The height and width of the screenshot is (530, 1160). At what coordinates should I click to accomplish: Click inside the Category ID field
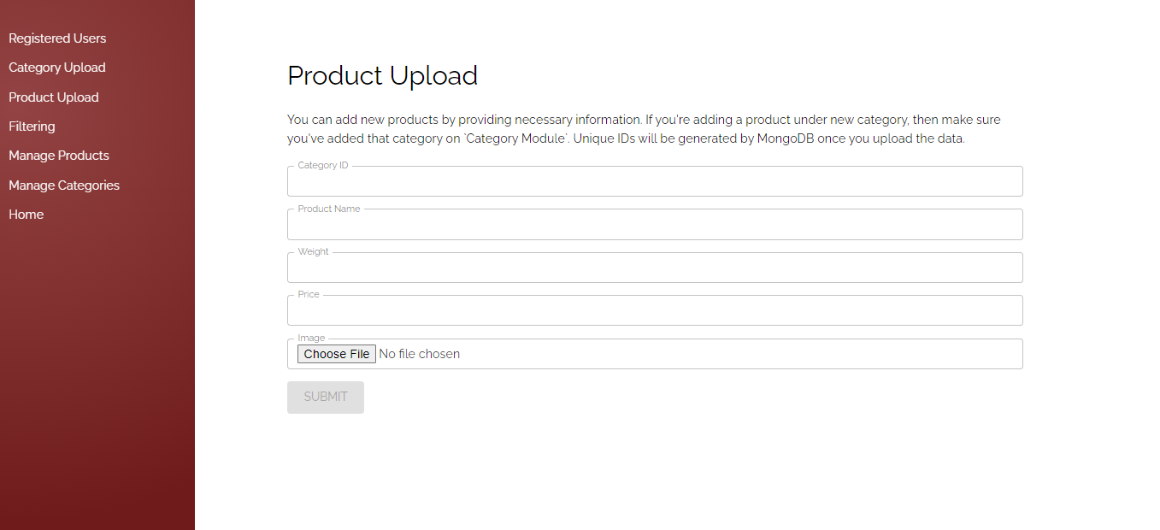click(x=654, y=181)
